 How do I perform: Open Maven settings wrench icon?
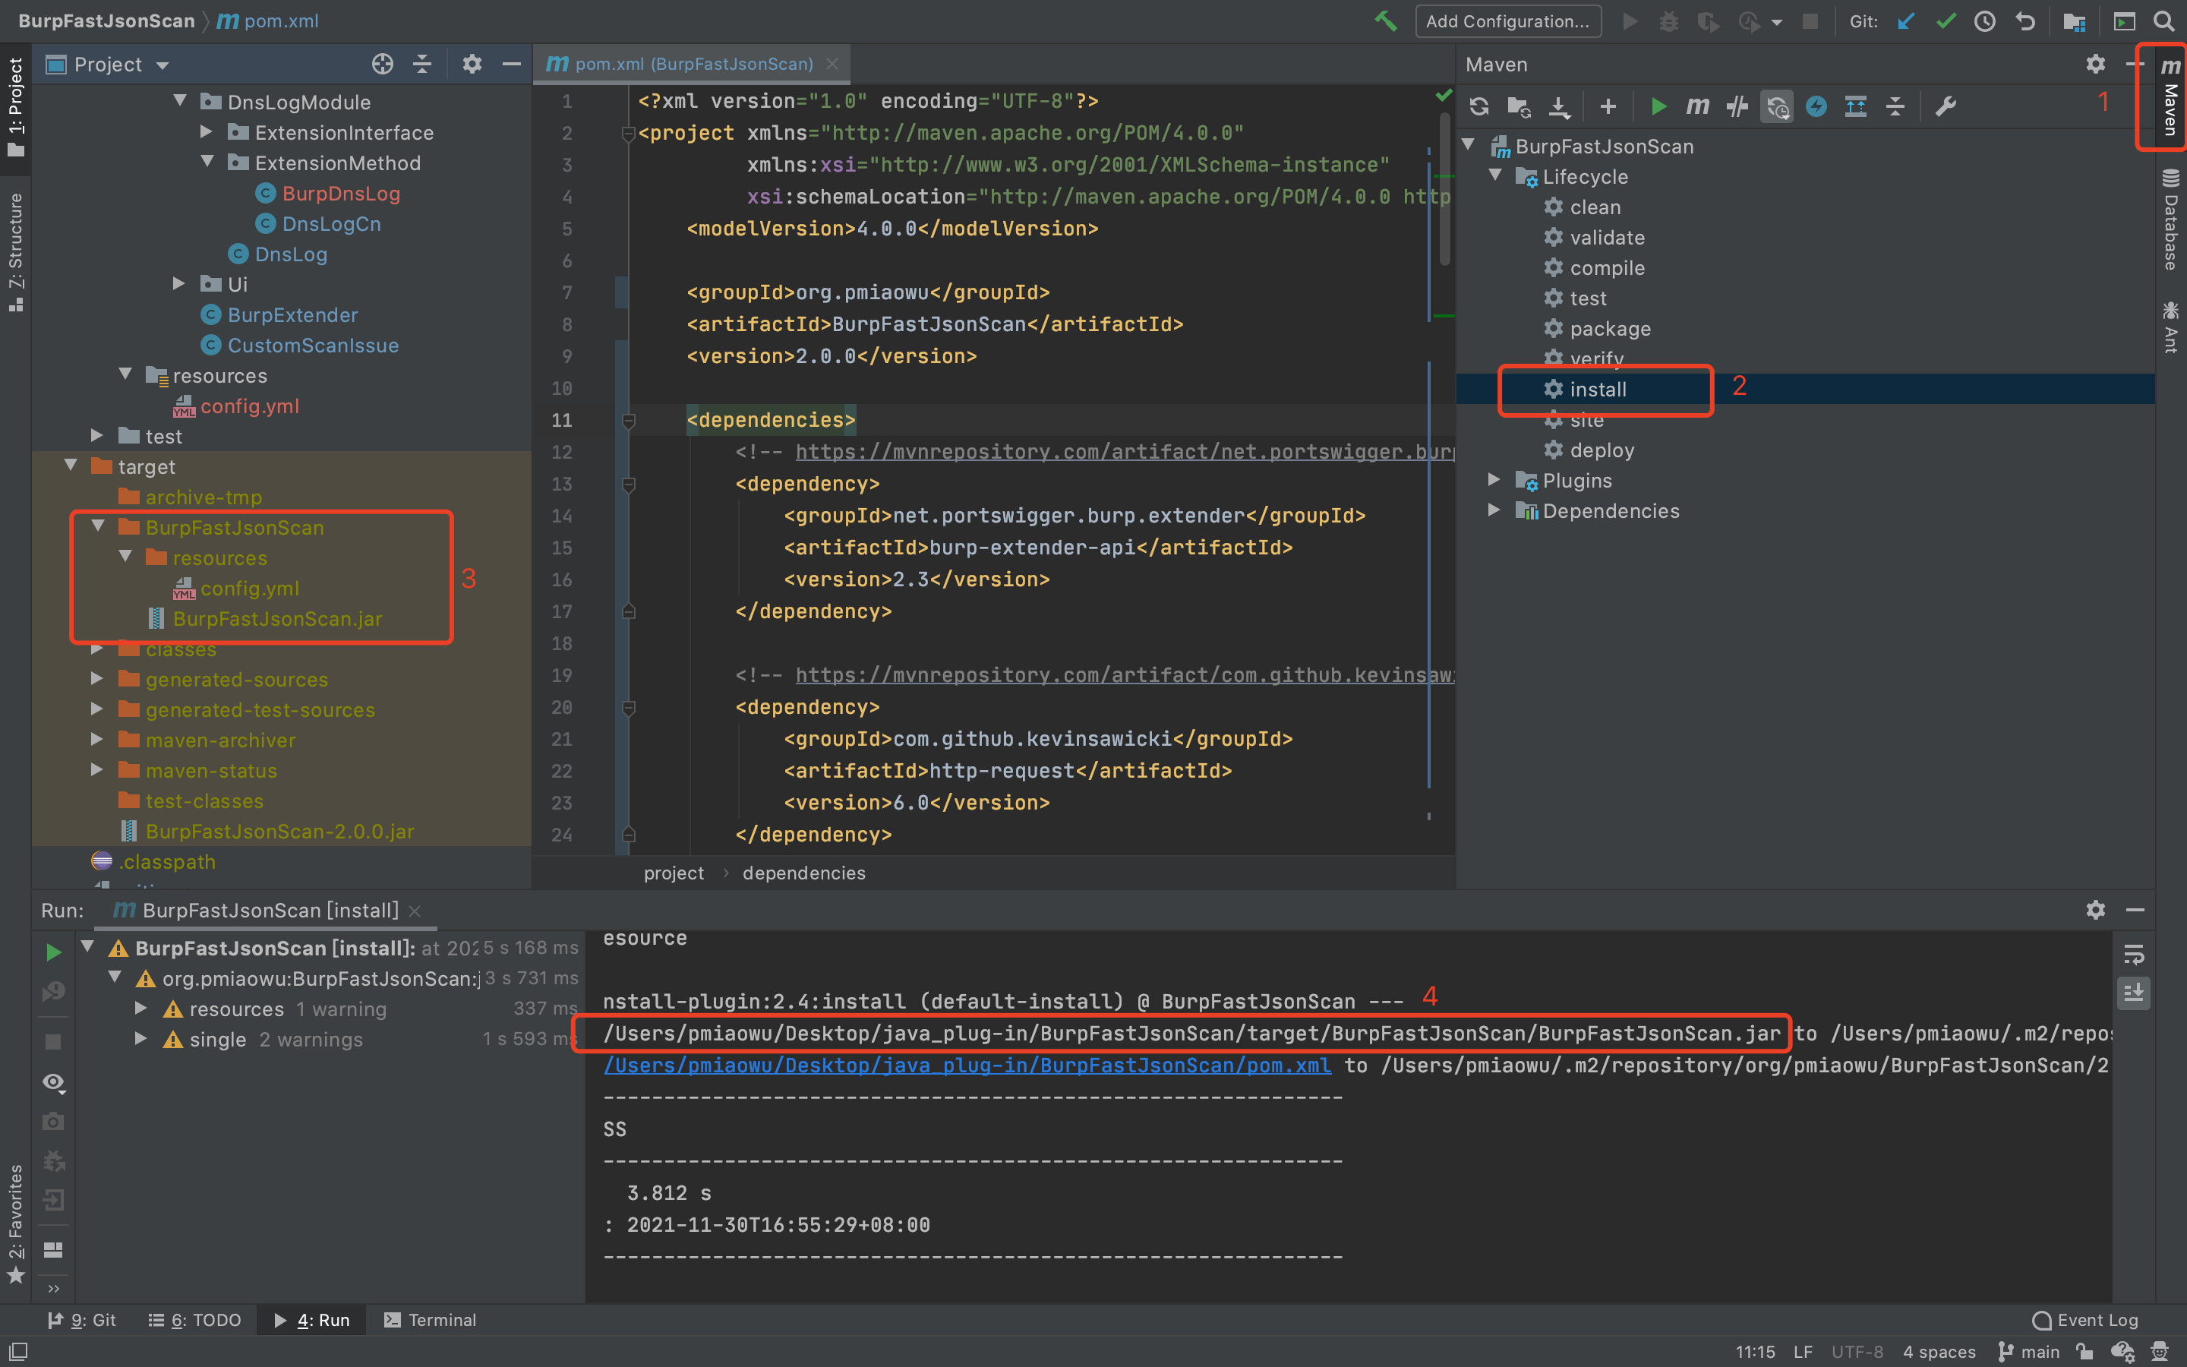point(1945,106)
